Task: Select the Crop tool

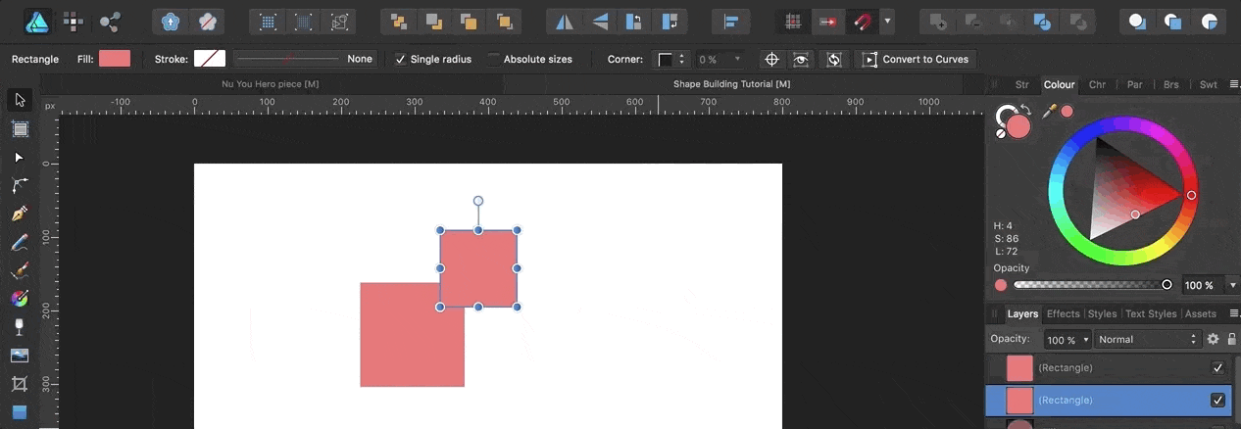Action: pyautogui.click(x=20, y=384)
